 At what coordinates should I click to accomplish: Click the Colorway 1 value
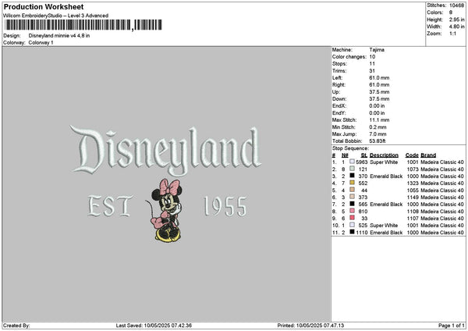tap(41, 43)
